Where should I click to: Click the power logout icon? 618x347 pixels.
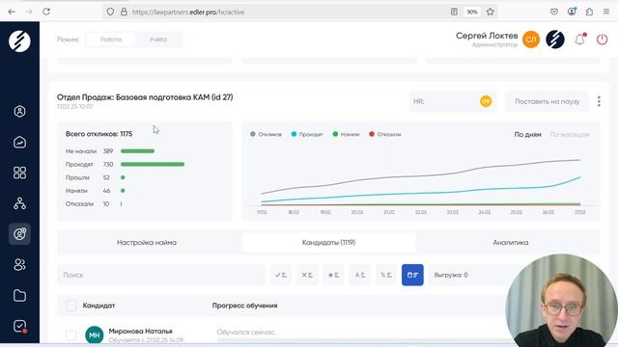point(602,40)
